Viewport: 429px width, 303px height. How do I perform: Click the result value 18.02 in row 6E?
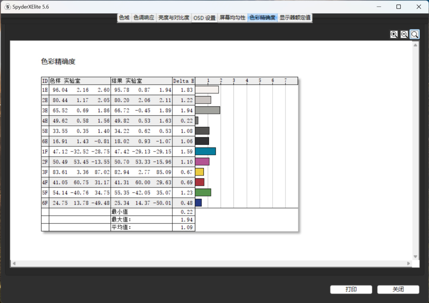click(122, 141)
